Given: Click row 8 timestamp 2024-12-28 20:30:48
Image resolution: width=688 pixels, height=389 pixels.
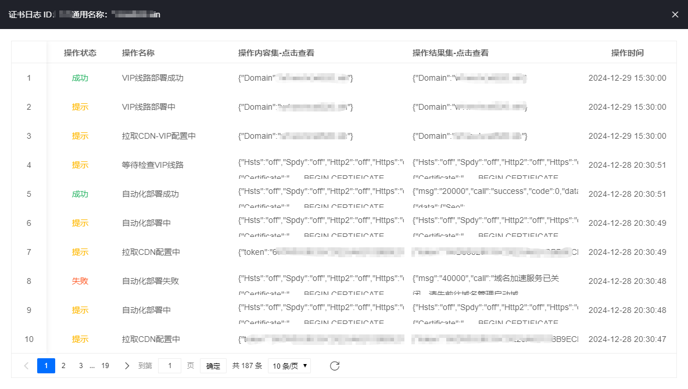Looking at the screenshot, I should tap(628, 281).
